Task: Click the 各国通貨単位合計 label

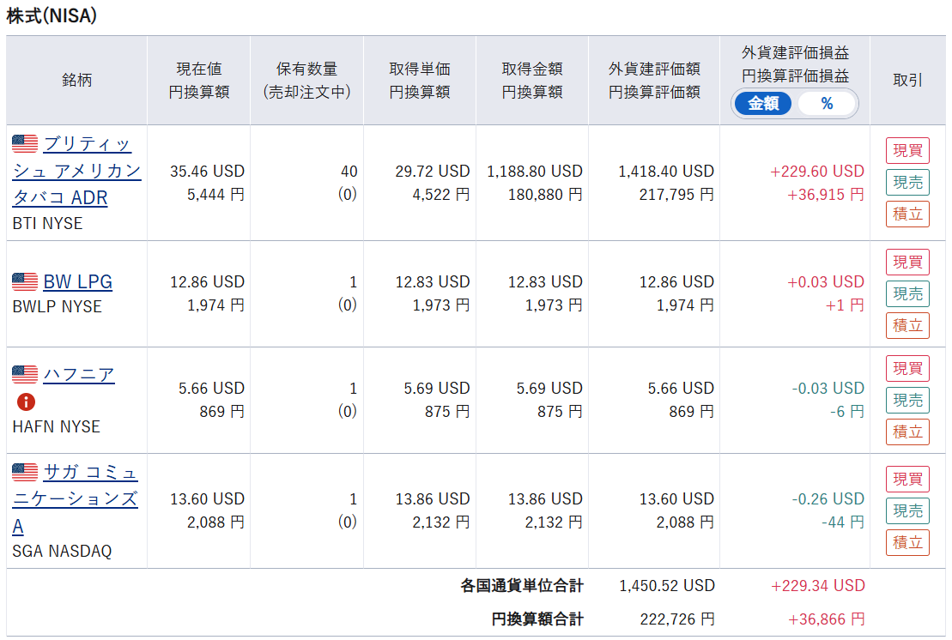Action: [522, 585]
